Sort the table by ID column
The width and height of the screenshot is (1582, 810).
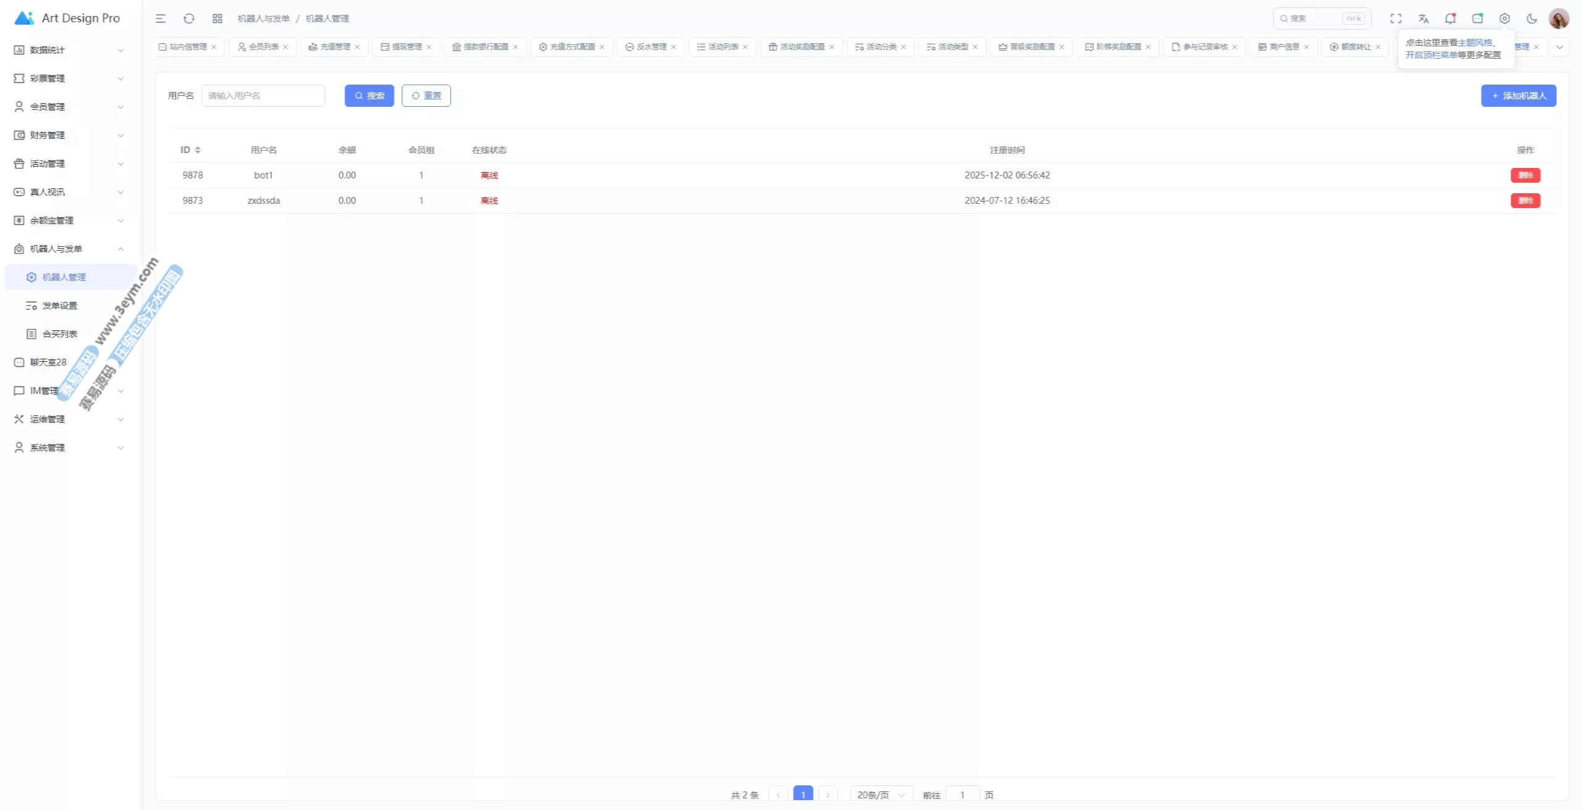197,150
